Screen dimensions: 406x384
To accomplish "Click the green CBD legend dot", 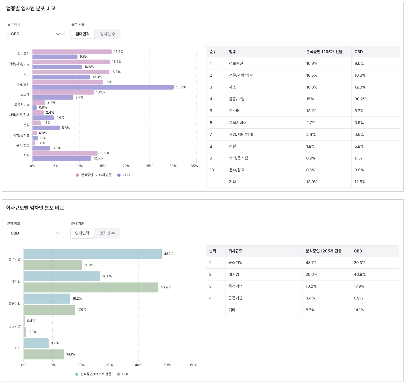I will [x=118, y=374].
